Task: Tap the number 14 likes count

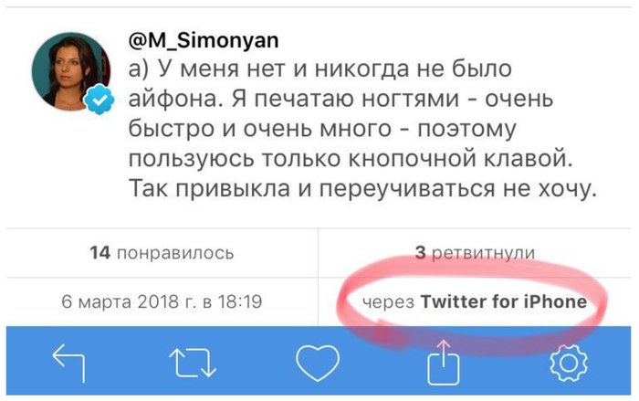Action: 100,253
